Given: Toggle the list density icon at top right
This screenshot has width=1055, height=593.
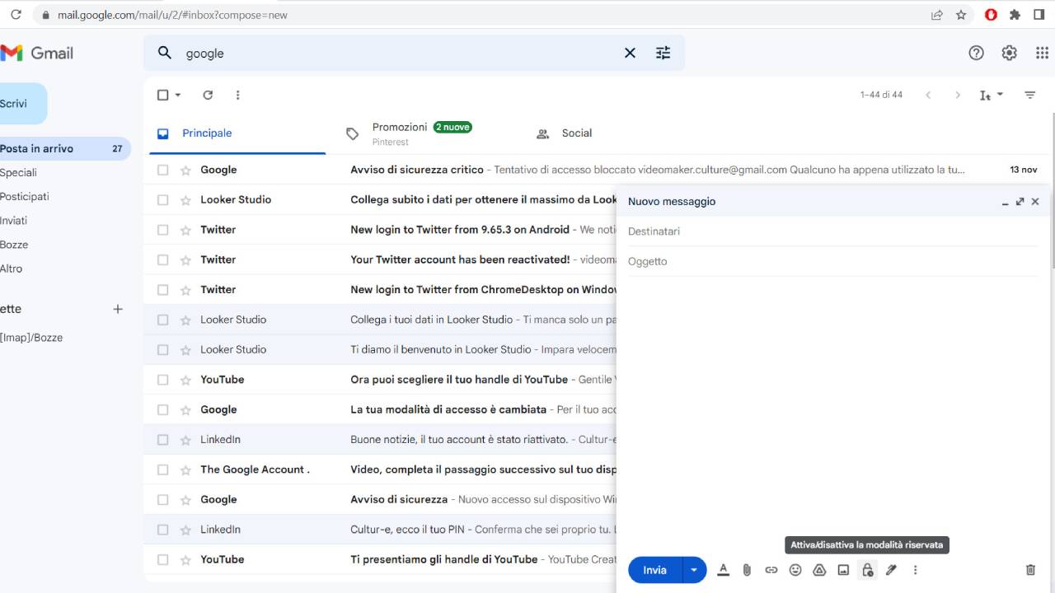Looking at the screenshot, I should (x=1030, y=95).
